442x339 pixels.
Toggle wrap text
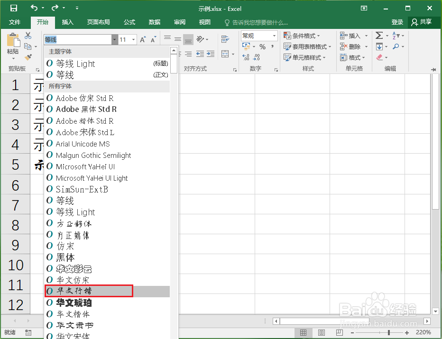pos(225,39)
